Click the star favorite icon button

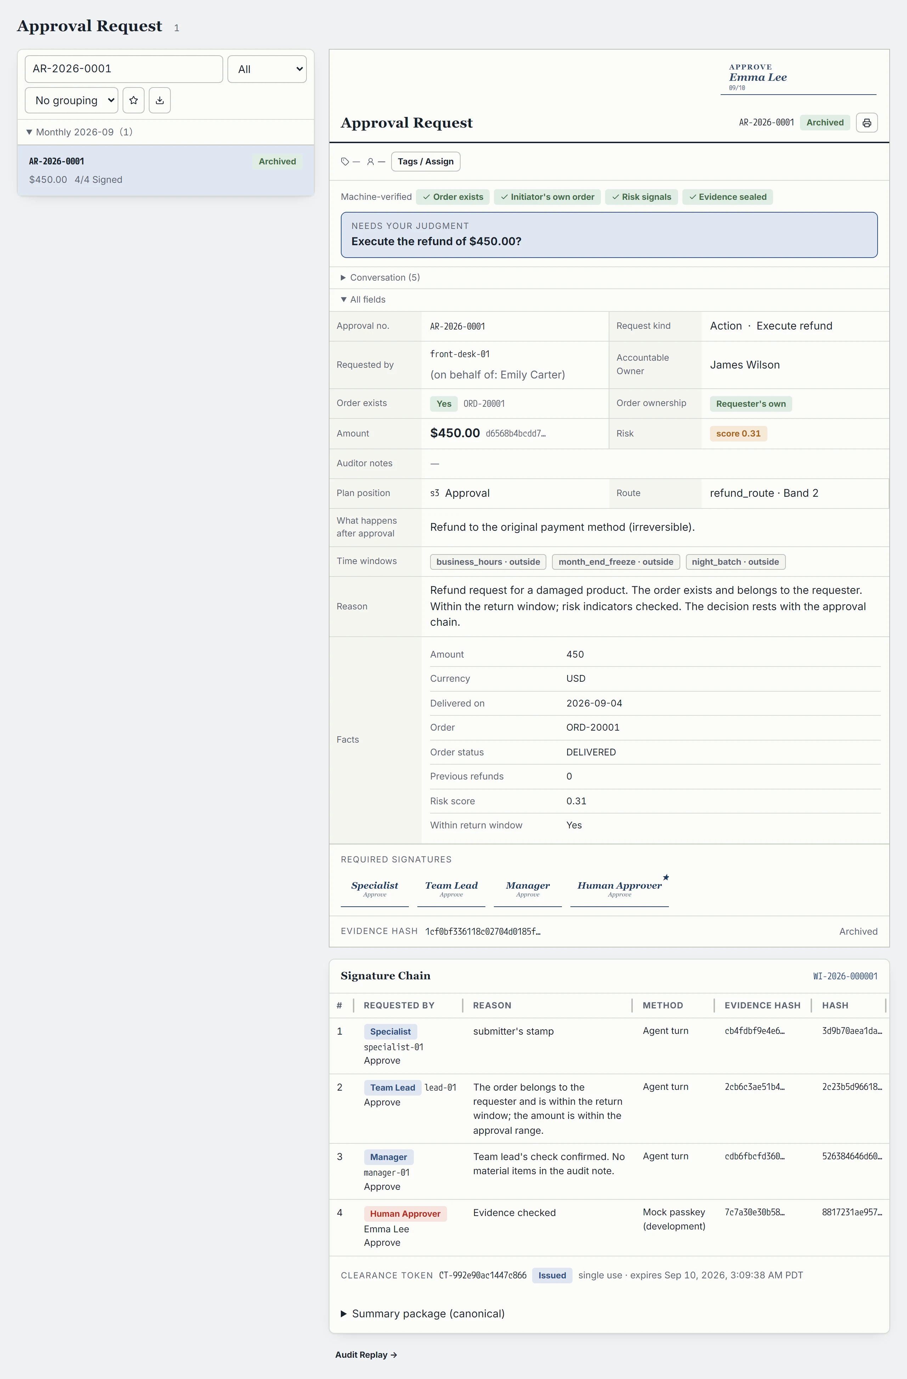click(133, 100)
